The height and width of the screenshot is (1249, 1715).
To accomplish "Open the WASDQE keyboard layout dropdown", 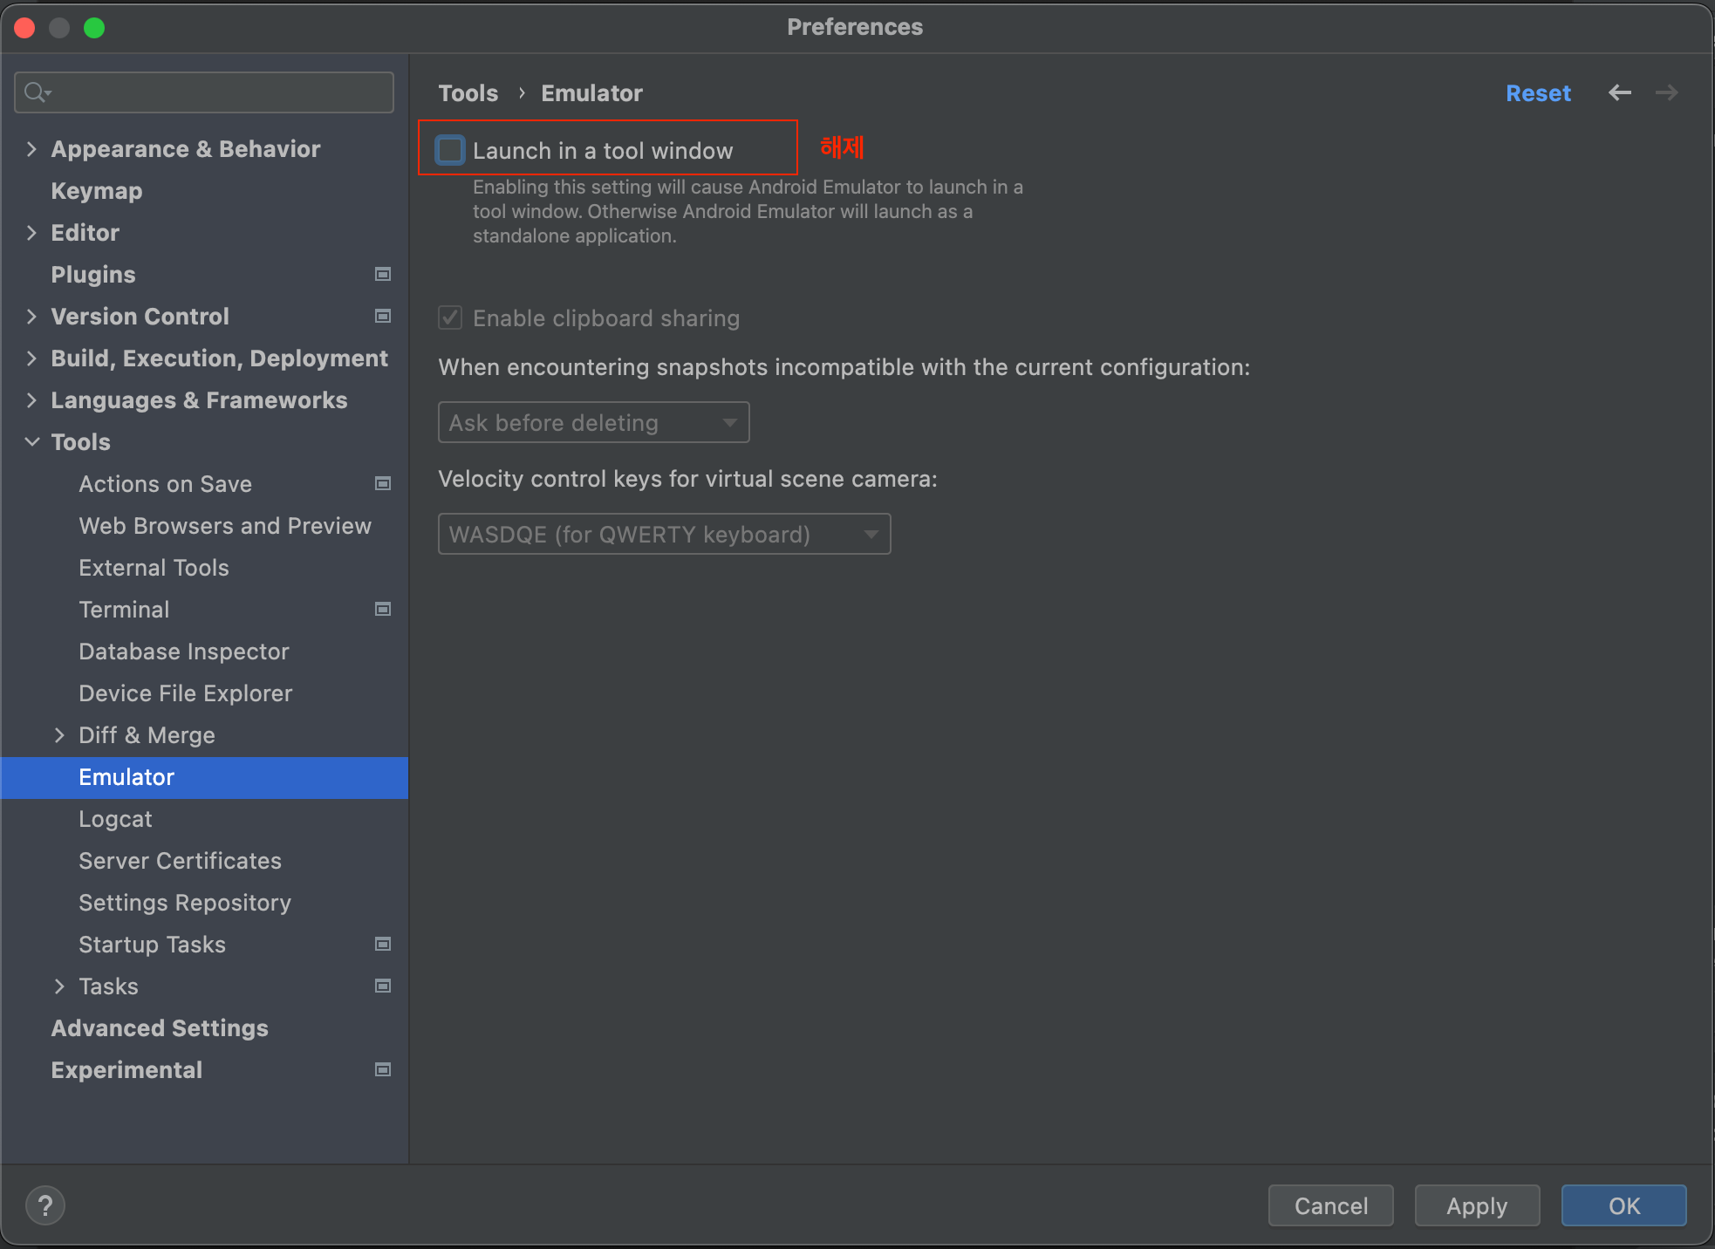I will point(663,534).
